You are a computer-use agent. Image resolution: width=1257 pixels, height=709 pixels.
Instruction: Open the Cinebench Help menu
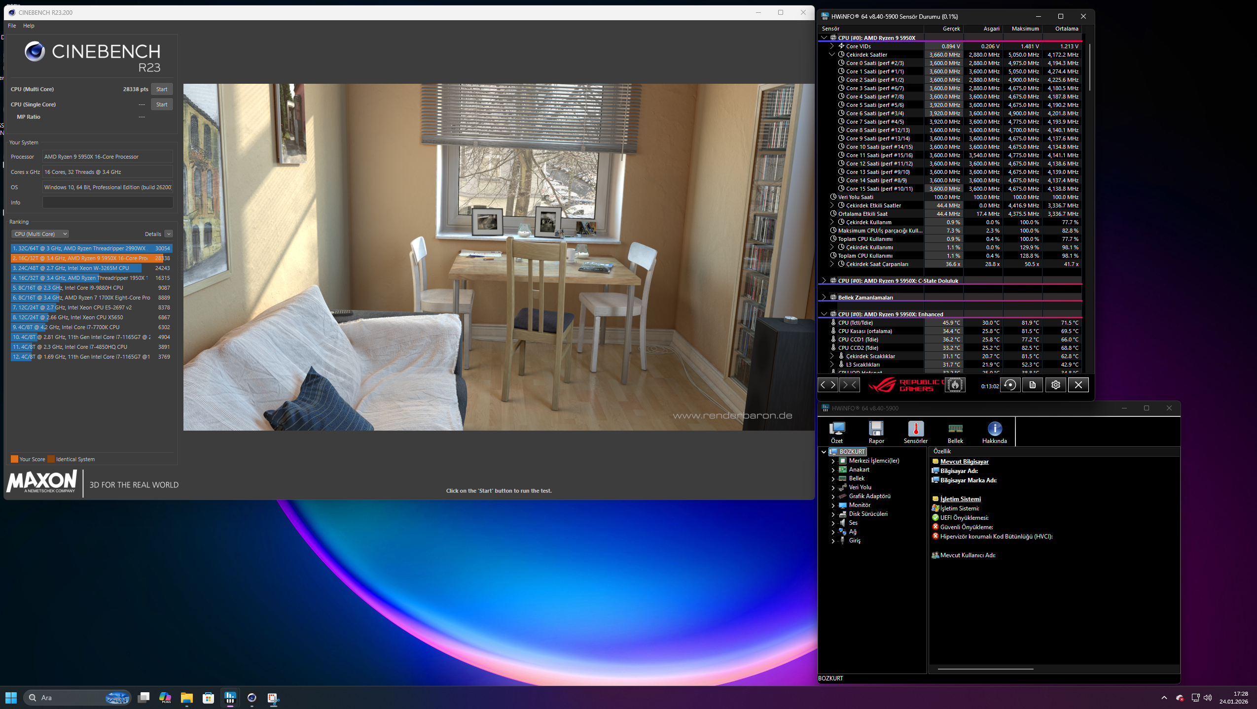[x=29, y=26]
